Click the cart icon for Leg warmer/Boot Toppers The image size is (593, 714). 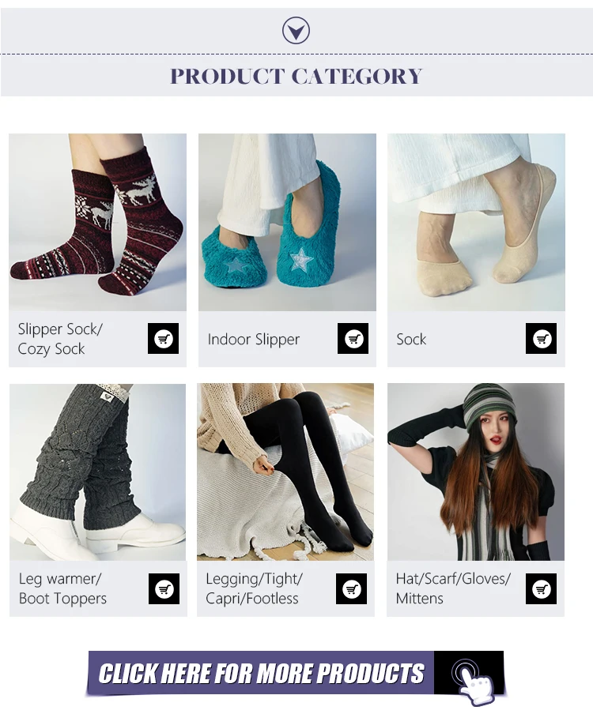(x=164, y=588)
